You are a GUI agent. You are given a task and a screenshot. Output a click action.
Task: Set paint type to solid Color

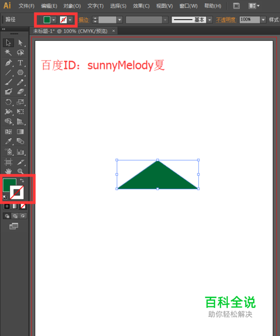pyautogui.click(x=7, y=206)
